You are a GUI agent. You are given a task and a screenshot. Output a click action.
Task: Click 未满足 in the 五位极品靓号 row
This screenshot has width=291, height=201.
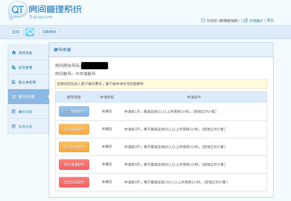click(x=107, y=147)
